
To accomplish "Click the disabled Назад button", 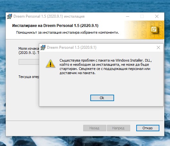I will (x=95, y=128).
